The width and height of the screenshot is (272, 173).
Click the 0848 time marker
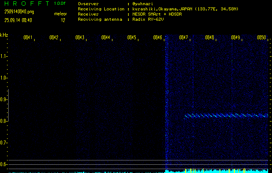click(210, 38)
